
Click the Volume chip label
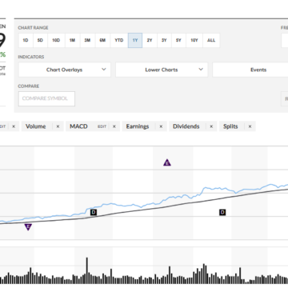coord(36,126)
